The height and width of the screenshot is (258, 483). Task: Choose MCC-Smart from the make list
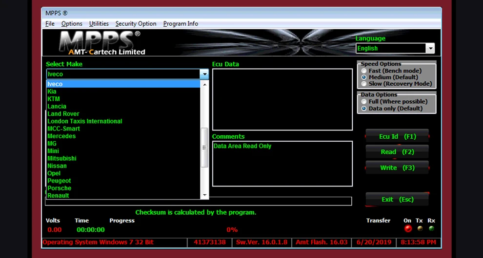coord(123,129)
